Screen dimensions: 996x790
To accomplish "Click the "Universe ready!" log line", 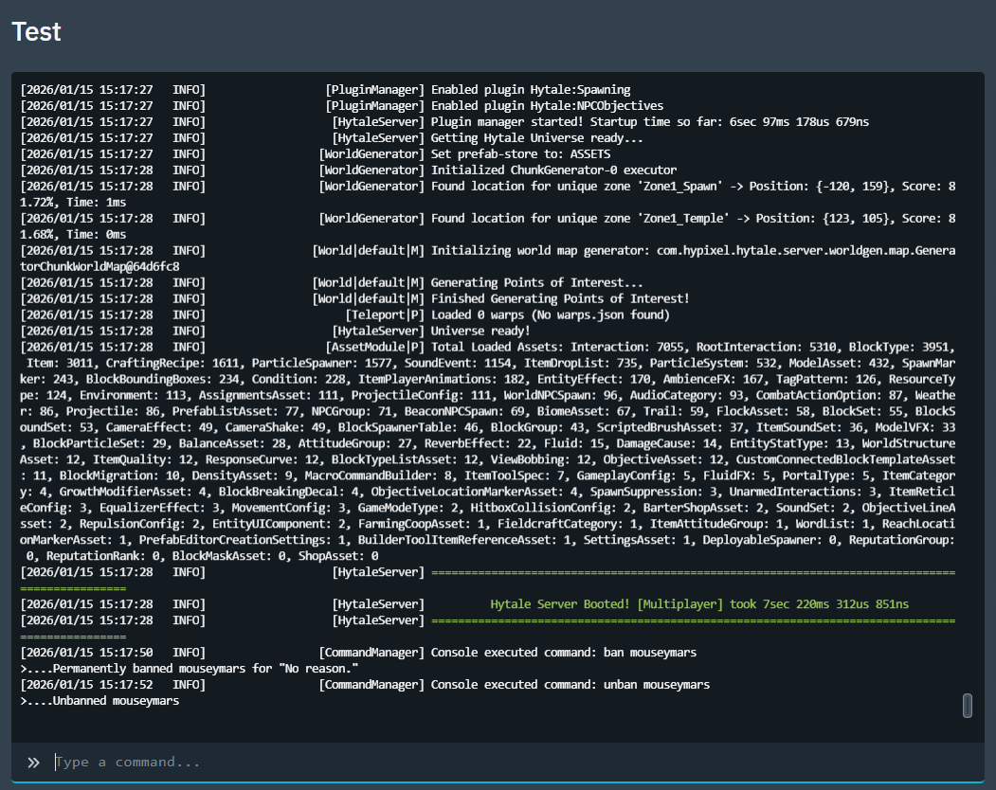I will pyautogui.click(x=480, y=331).
